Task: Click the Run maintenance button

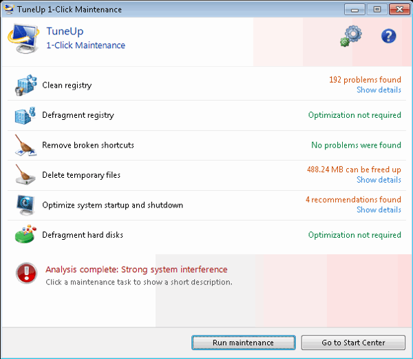Action: pos(244,342)
